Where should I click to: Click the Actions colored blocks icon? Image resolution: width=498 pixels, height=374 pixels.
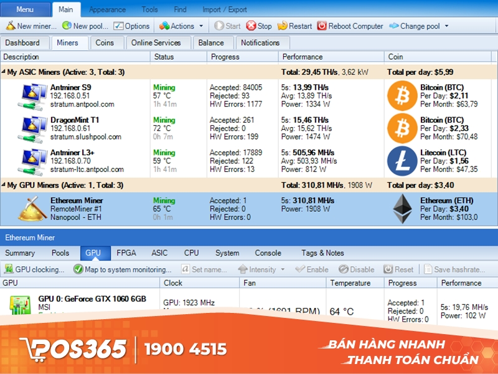[x=164, y=26]
